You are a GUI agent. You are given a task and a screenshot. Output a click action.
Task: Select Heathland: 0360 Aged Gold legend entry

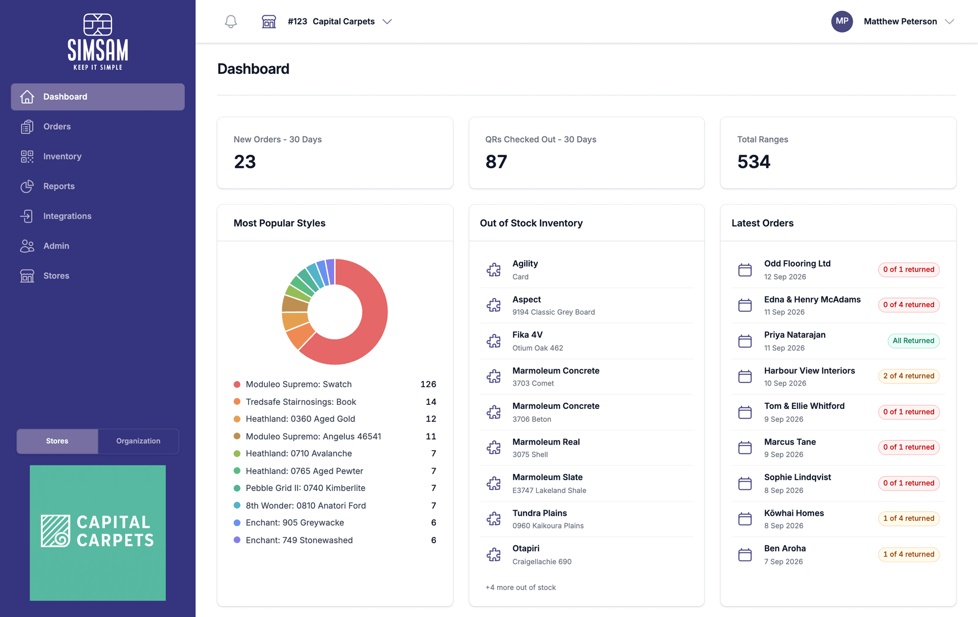pos(335,419)
